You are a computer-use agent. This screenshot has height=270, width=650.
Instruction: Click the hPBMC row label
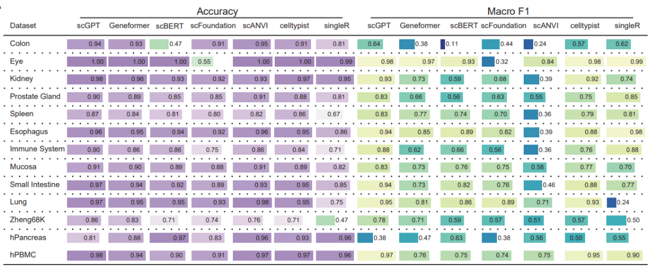click(21, 255)
